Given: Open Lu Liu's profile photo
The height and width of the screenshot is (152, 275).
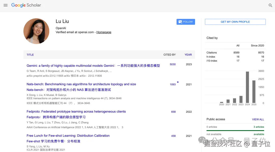Looking at the screenshot, I should [36, 31].
